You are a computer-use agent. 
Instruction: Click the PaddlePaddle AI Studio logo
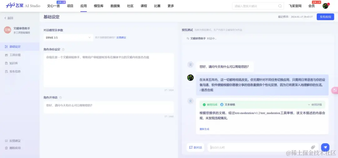(x=23, y=6)
